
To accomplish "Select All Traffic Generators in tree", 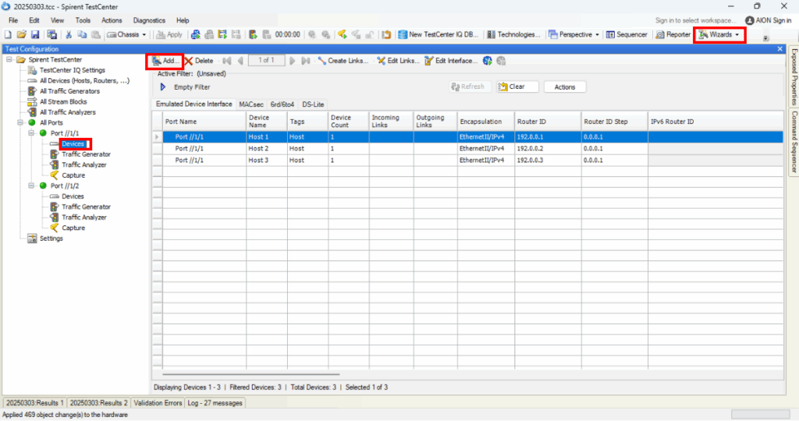I will tap(69, 91).
